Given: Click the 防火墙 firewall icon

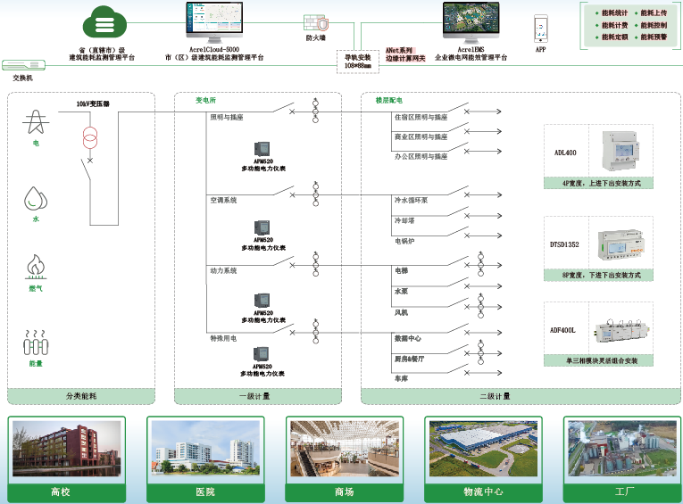Looking at the screenshot, I should (315, 23).
